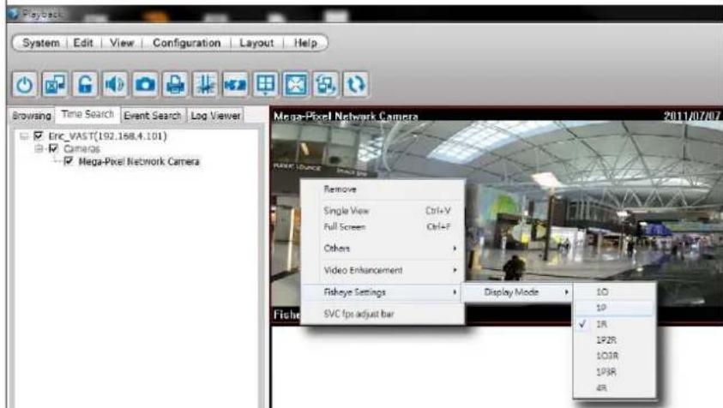Toggle audio with the speaker icon

[115, 84]
